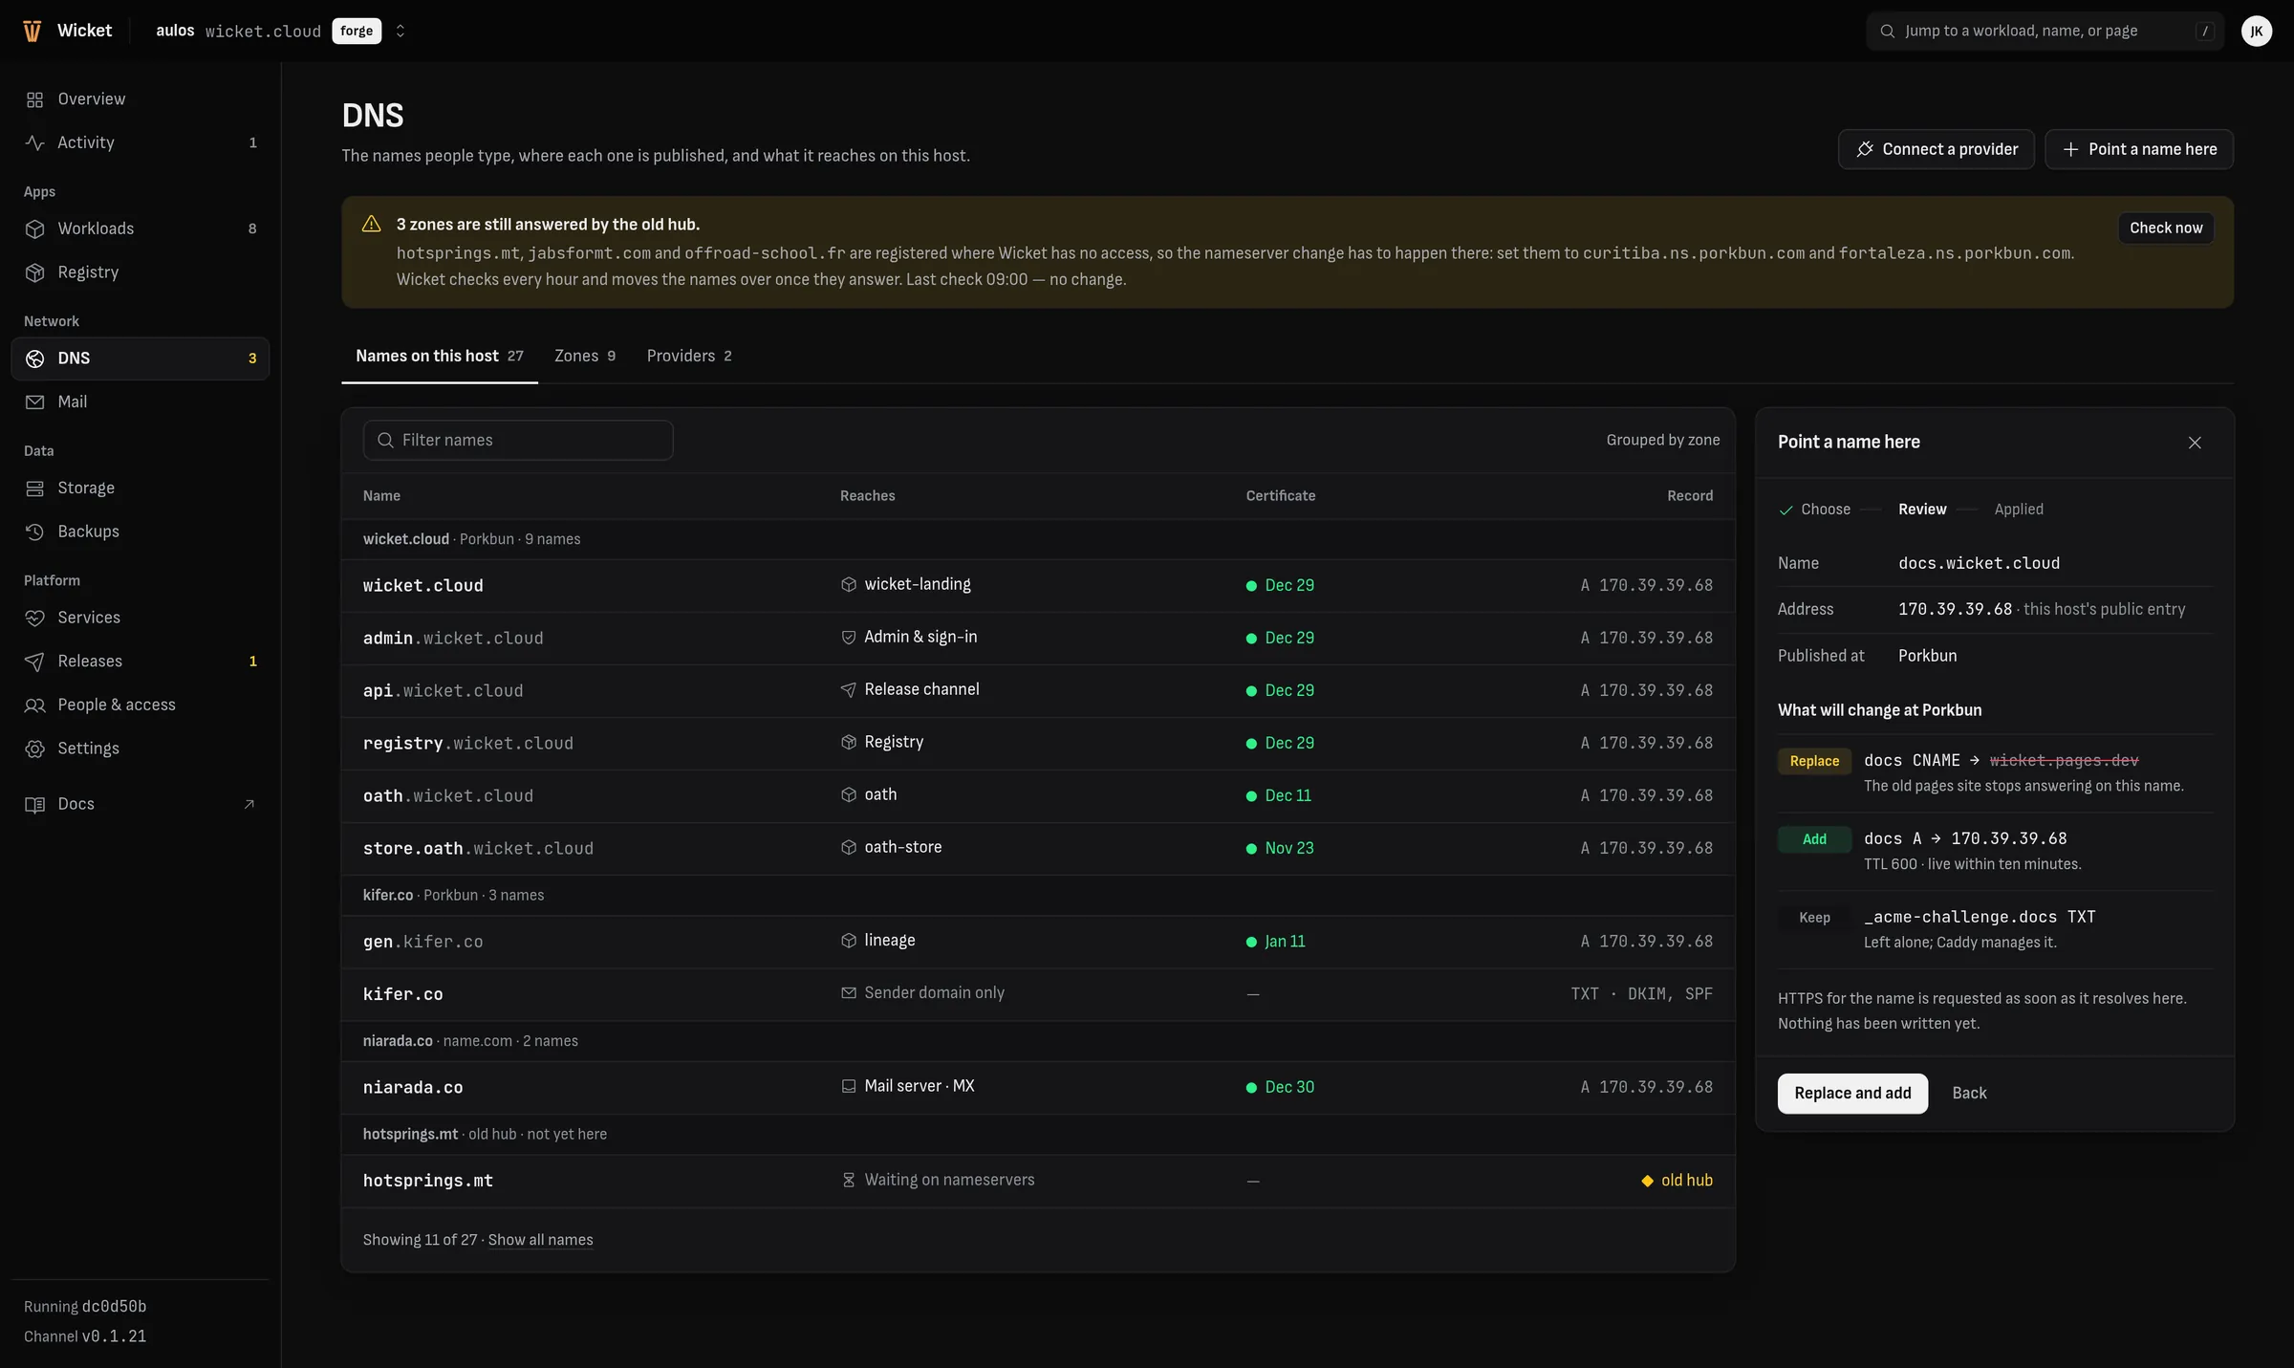Click the Wicket logo icon
This screenshot has width=2294, height=1368.
(x=32, y=31)
